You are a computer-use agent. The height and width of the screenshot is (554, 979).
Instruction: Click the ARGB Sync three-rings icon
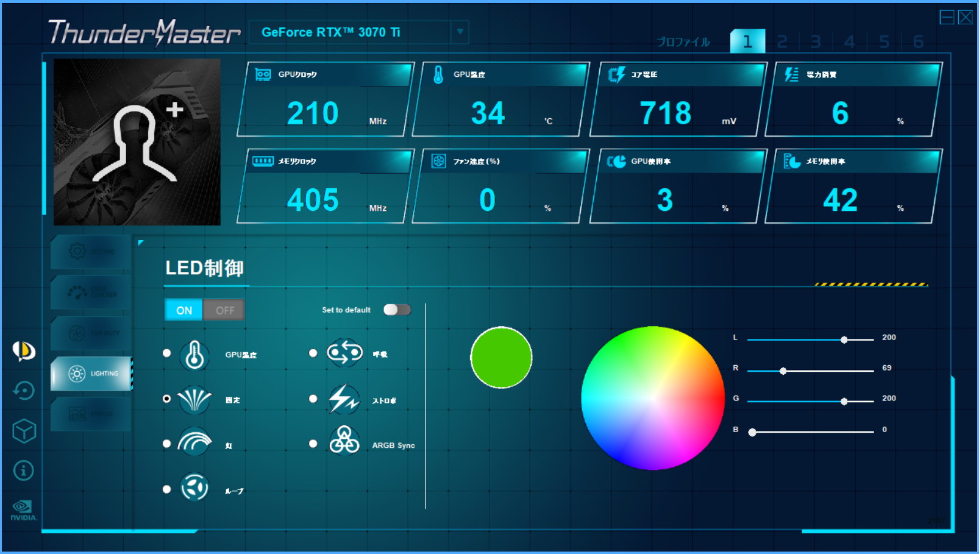pos(344,441)
